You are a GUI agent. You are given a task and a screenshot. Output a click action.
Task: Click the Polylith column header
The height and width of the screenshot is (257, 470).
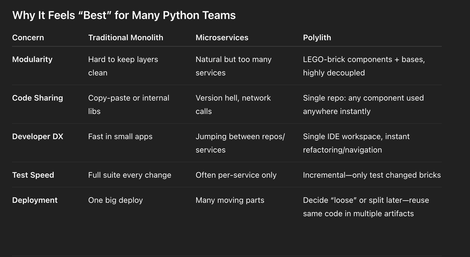click(317, 38)
